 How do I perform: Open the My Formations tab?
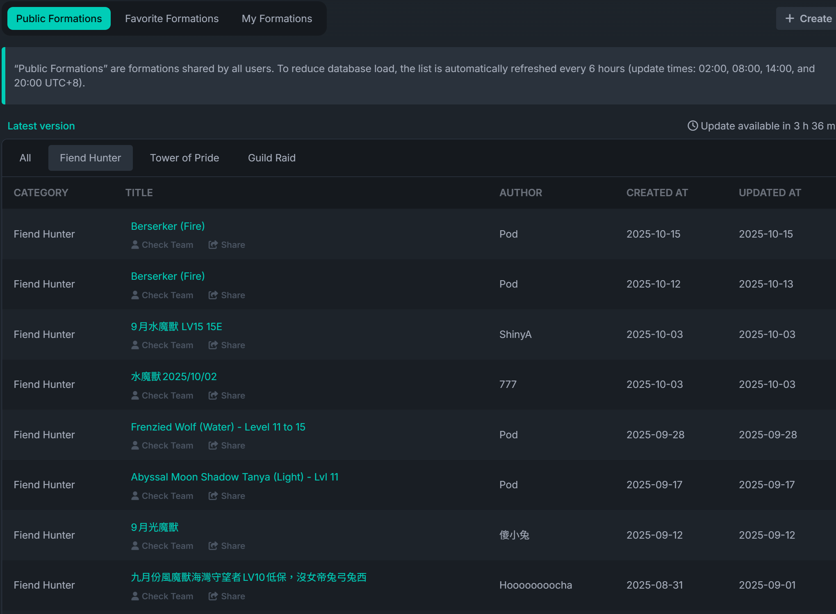(x=277, y=18)
